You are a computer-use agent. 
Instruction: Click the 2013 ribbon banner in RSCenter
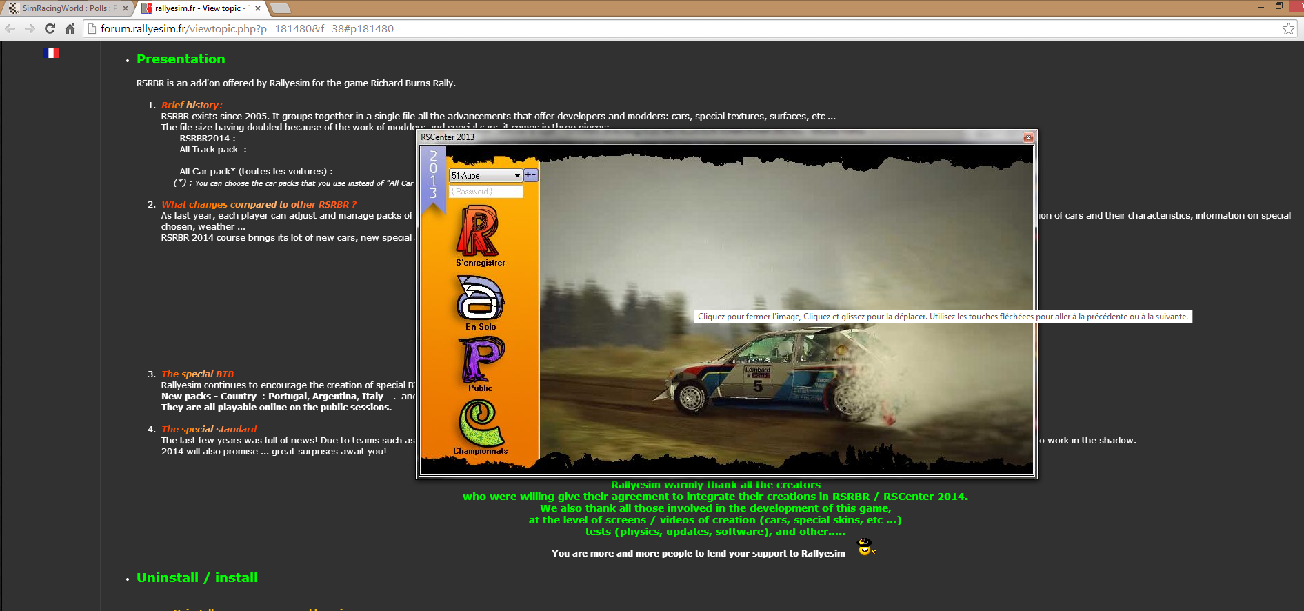[x=433, y=181]
